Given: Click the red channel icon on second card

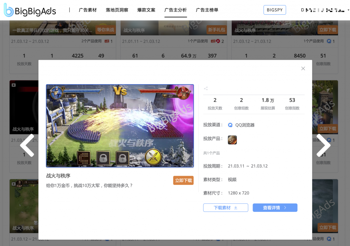Looking at the screenshot, I should 218,41.
